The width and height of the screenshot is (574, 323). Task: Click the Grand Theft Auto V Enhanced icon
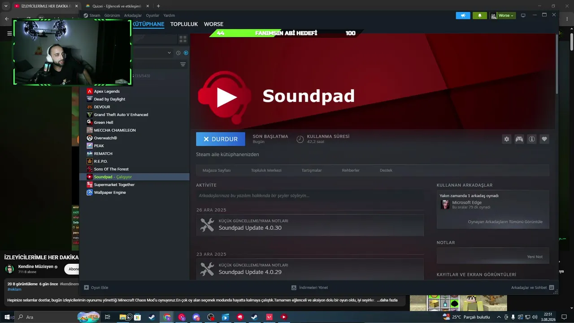(x=90, y=115)
